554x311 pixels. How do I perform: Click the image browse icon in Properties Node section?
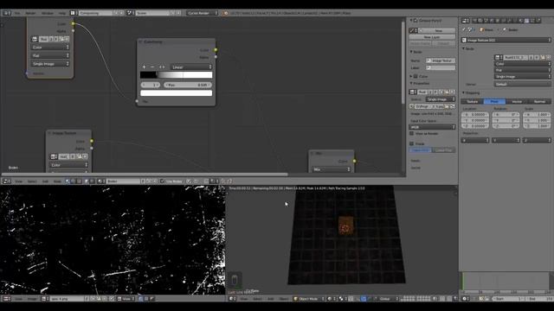(499, 57)
